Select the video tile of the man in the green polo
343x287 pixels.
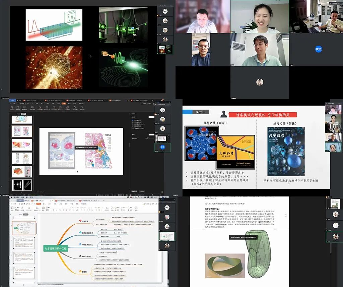click(x=260, y=50)
